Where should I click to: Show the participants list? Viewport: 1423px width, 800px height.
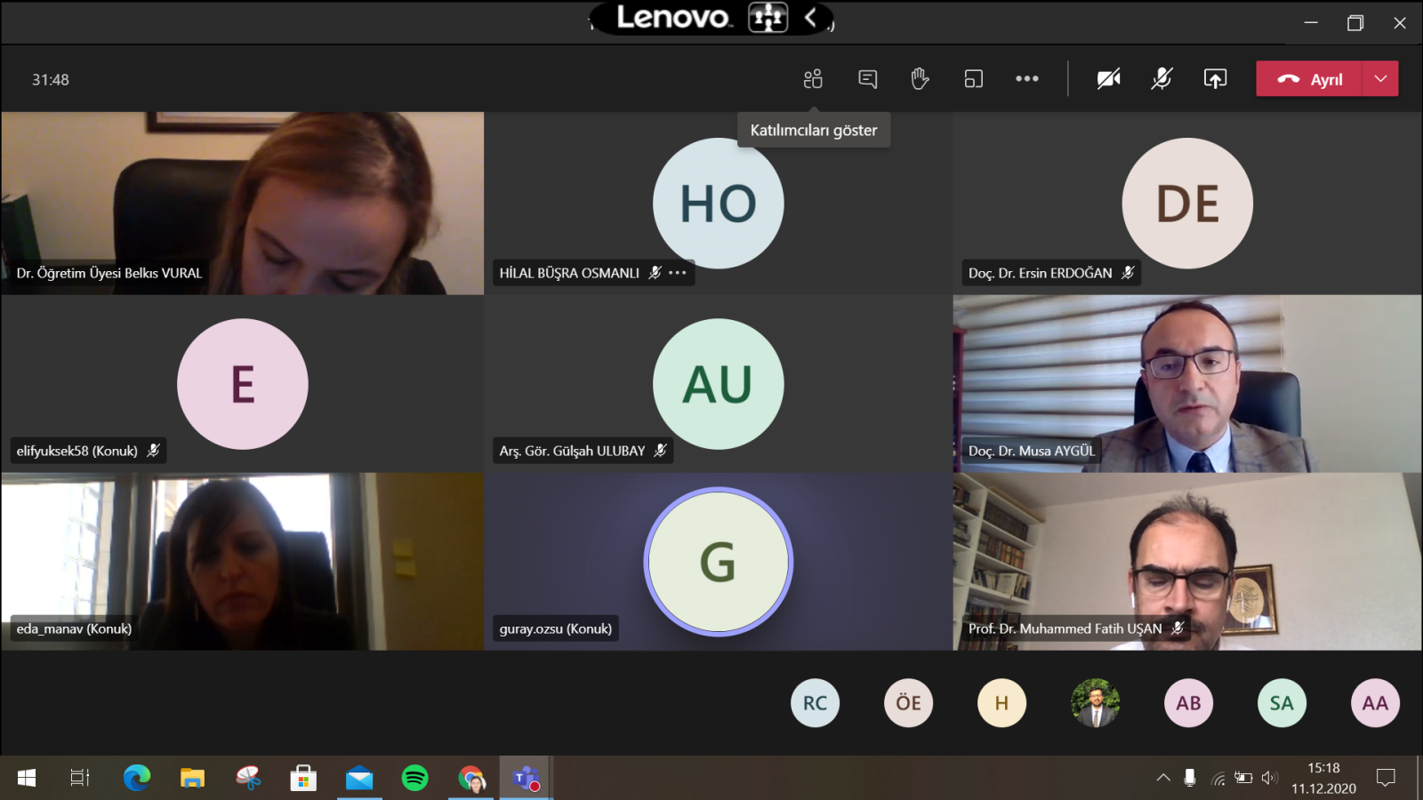(x=813, y=79)
